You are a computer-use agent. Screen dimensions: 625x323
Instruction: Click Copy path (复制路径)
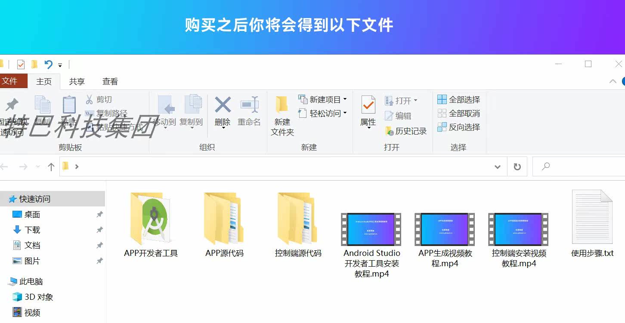tap(106, 114)
